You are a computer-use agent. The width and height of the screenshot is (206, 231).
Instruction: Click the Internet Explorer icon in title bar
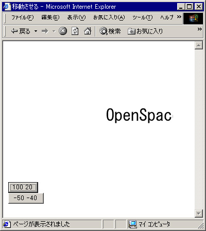[7, 7]
